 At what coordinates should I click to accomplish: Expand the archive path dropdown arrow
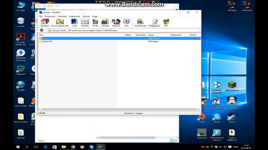[x=199, y=30]
